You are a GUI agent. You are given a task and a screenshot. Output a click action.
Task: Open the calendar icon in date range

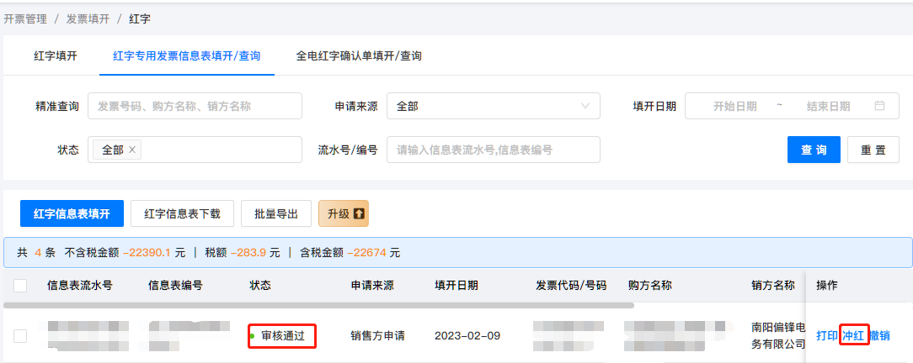tap(880, 106)
